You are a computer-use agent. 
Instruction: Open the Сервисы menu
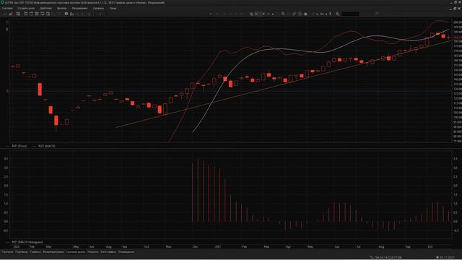point(98,8)
